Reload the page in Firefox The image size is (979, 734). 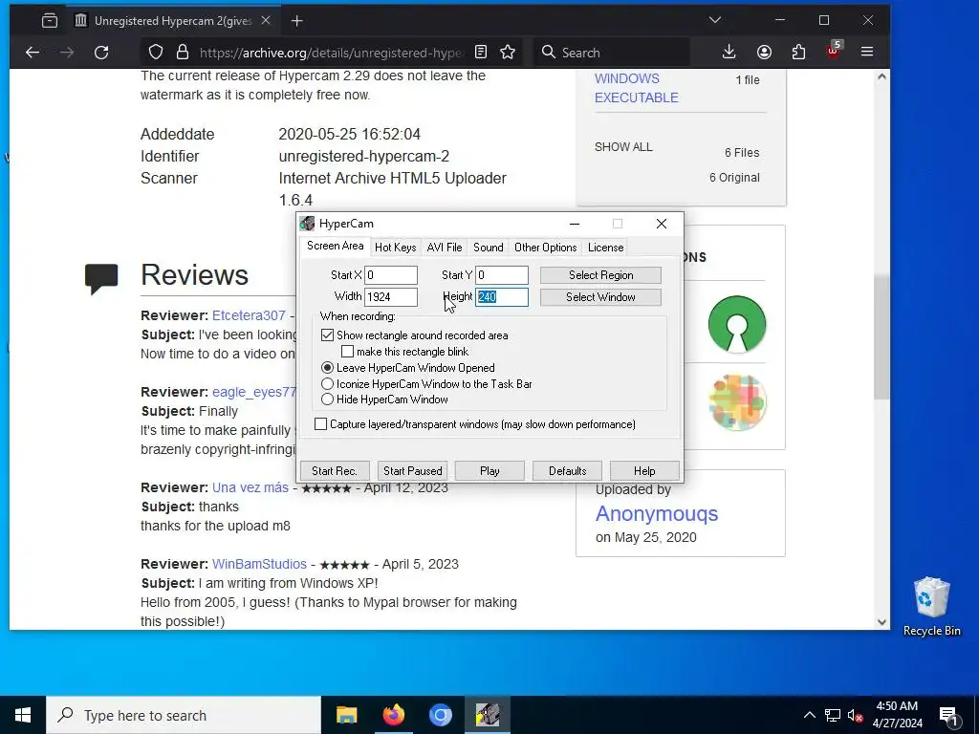pyautogui.click(x=101, y=53)
